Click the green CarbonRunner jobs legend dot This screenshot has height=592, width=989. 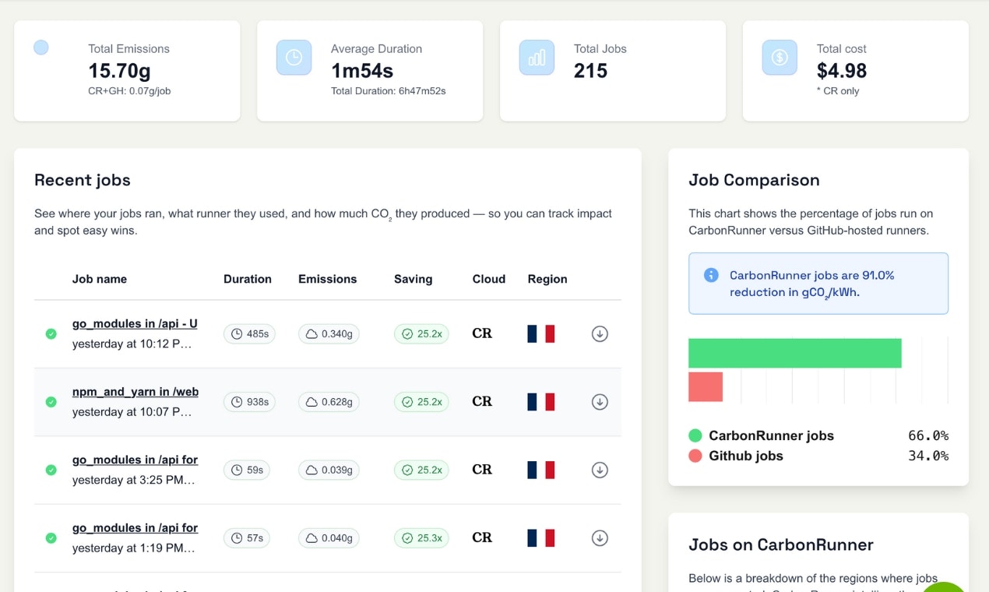(695, 435)
